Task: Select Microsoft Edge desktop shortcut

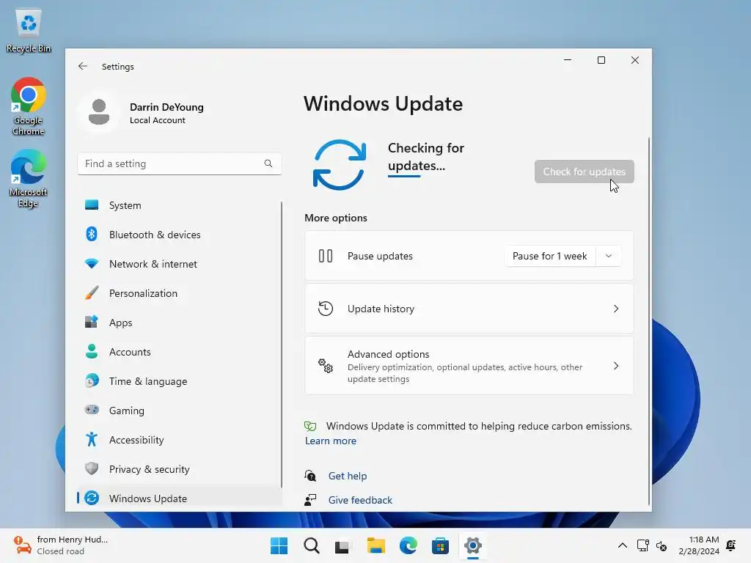Action: pos(29,178)
